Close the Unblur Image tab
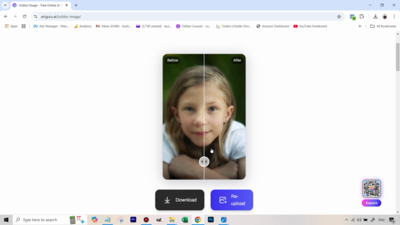The width and height of the screenshot is (400, 225). 67,5
